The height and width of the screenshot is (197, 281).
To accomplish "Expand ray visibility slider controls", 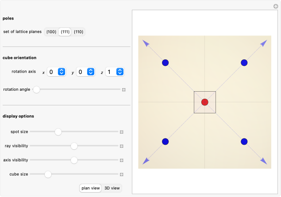I will click(x=121, y=146).
